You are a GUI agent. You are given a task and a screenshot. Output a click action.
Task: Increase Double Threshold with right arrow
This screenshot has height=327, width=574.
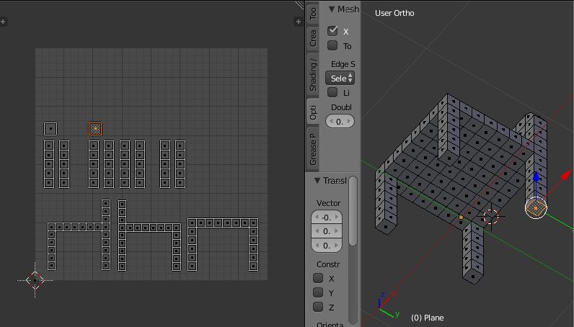[x=348, y=122]
